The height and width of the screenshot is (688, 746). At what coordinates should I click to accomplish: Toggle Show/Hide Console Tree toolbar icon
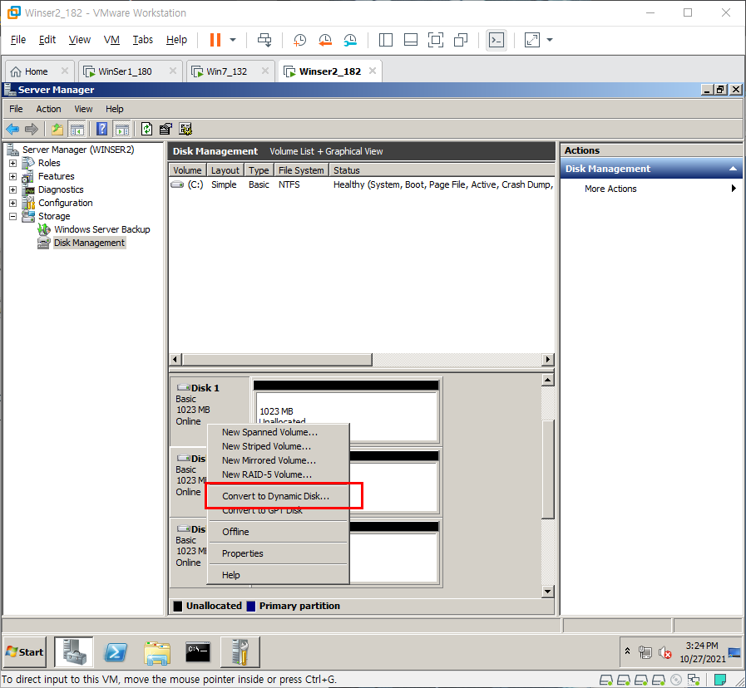coord(77,129)
